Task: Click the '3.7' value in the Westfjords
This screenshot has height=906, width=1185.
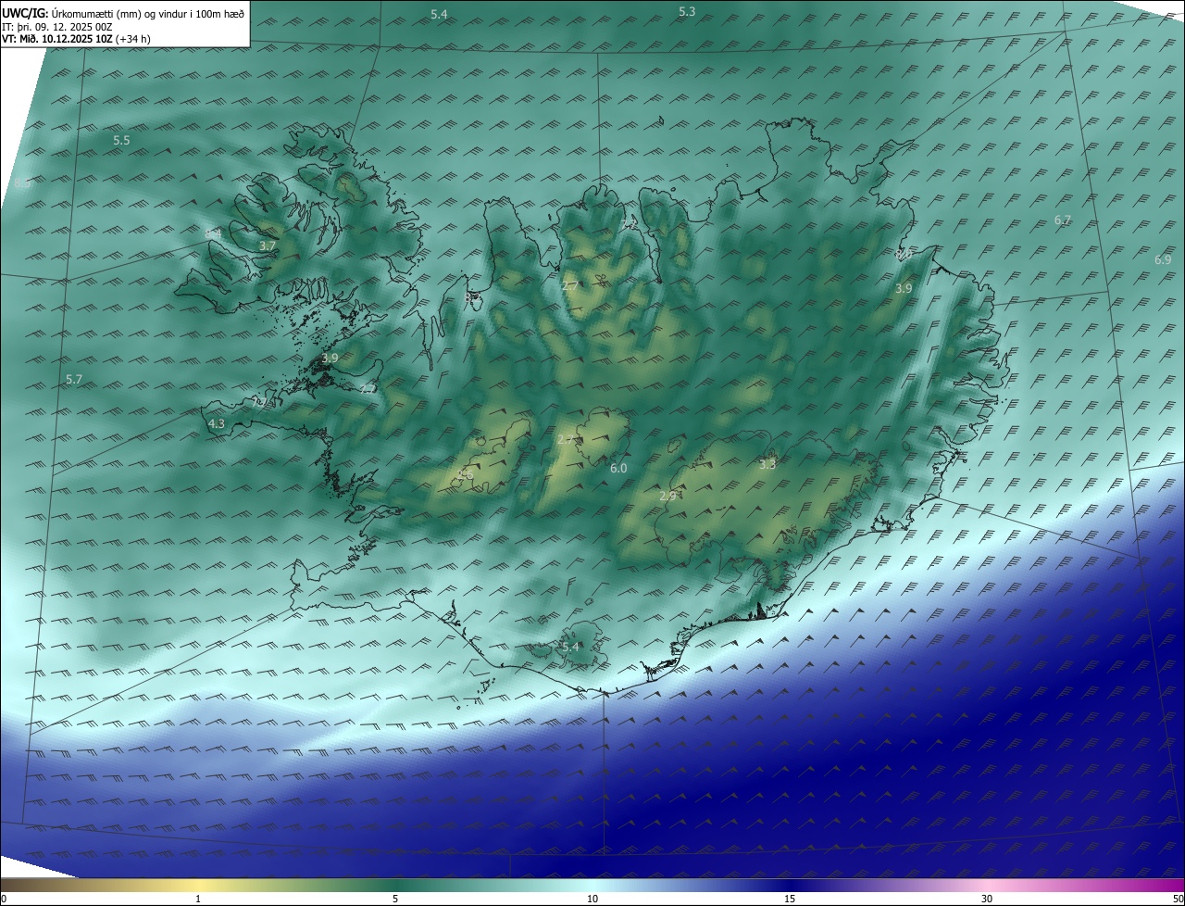Action: pyautogui.click(x=268, y=246)
